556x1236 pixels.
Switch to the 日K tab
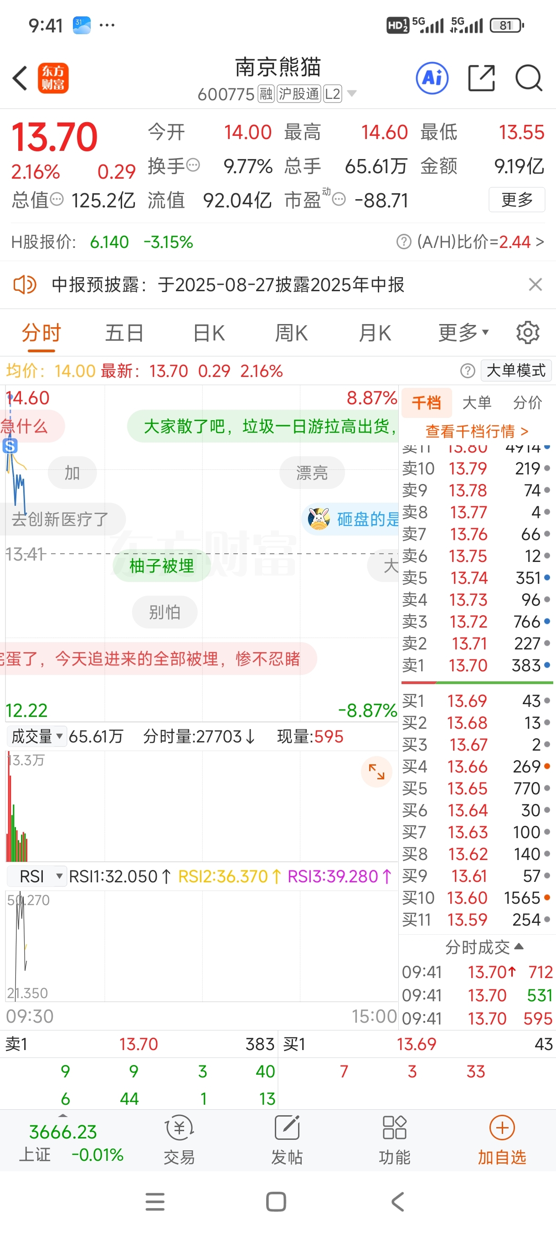209,333
